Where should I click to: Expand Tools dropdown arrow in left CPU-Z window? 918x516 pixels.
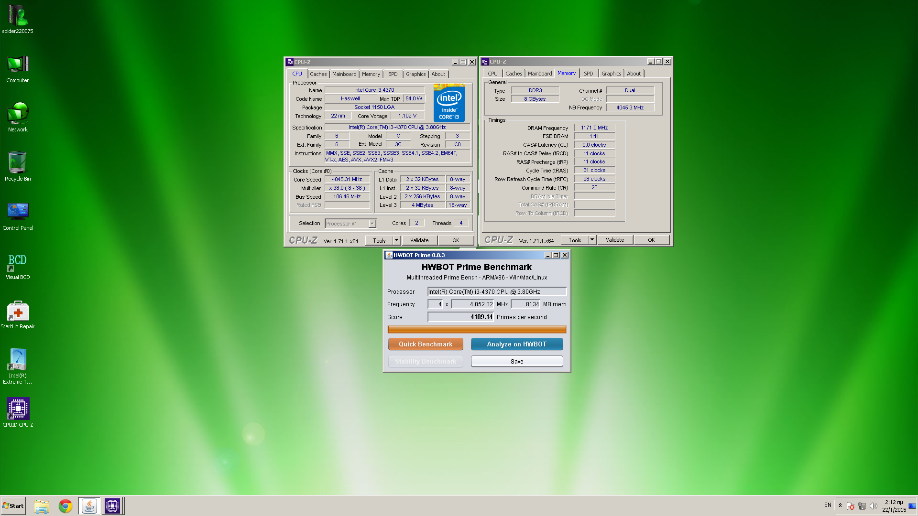396,241
